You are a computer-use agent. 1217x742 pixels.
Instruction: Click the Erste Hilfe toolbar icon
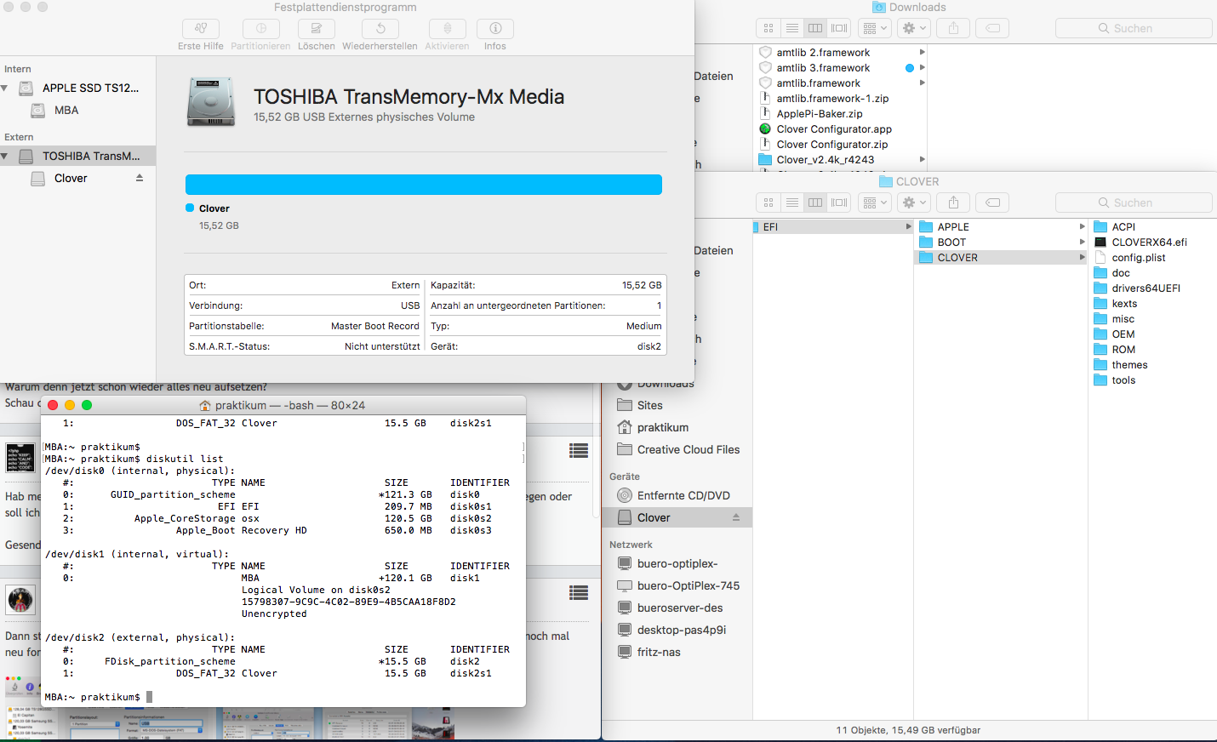tap(201, 29)
